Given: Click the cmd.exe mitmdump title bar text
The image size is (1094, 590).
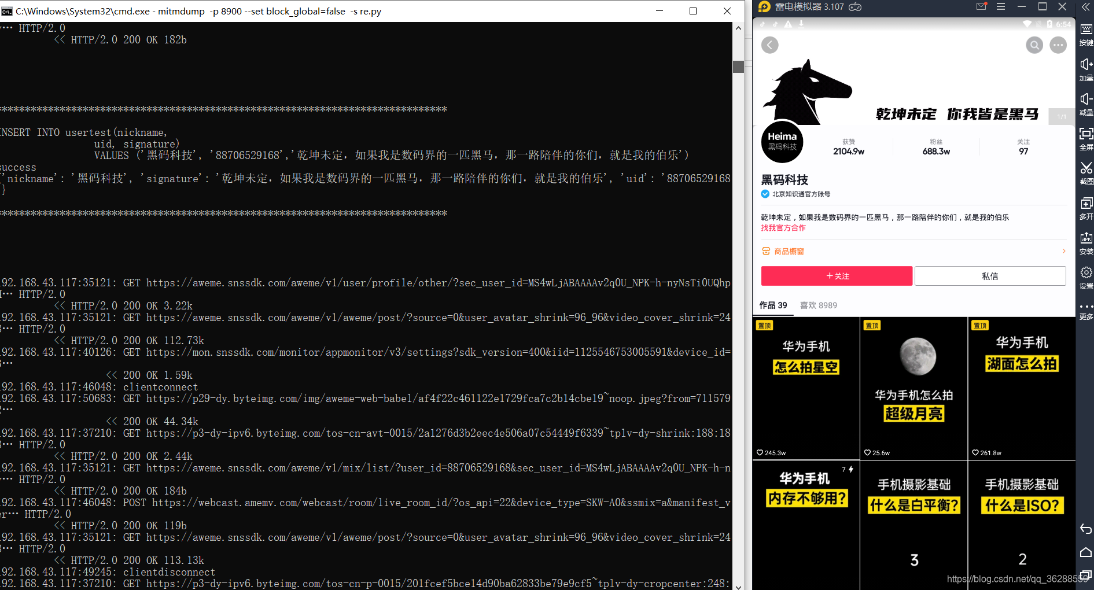Looking at the screenshot, I should pyautogui.click(x=198, y=11).
